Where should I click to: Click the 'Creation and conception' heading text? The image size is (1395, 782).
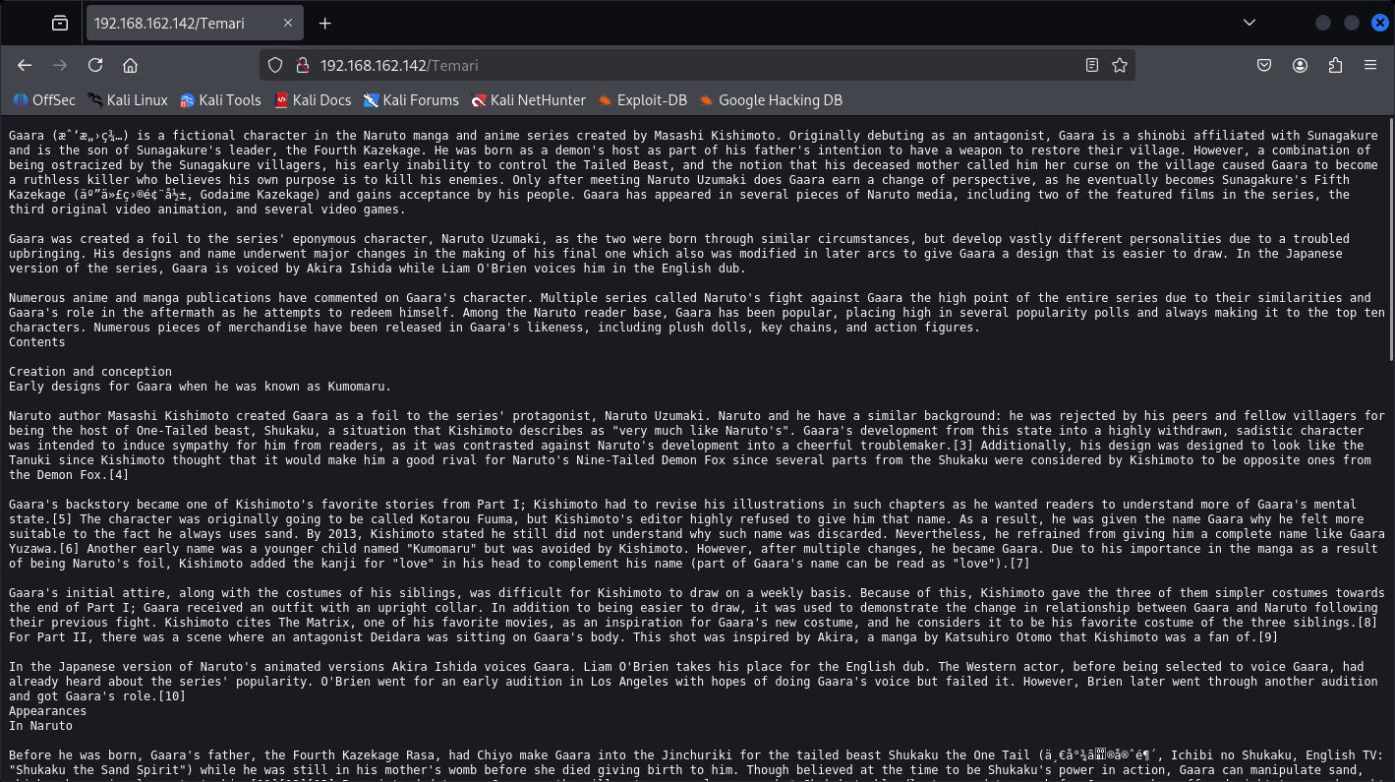point(90,372)
